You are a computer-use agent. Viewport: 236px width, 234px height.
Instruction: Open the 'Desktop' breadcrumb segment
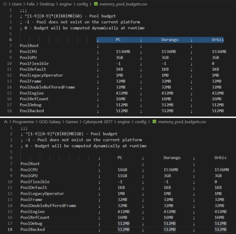[47, 4]
